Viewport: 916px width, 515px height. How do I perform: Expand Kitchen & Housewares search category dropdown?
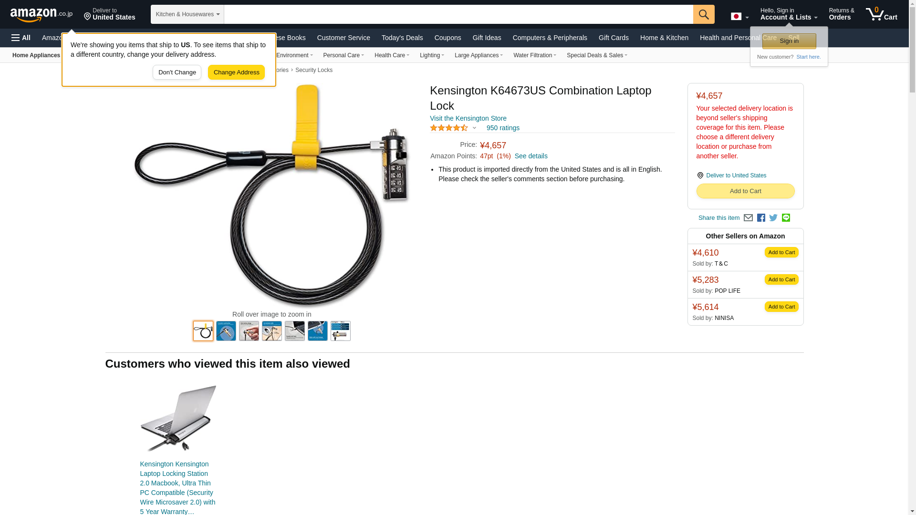[187, 14]
